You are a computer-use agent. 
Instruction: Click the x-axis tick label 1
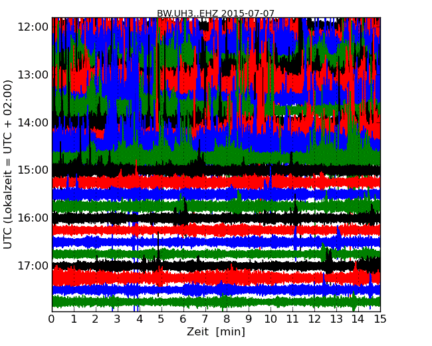pyautogui.click(x=74, y=319)
